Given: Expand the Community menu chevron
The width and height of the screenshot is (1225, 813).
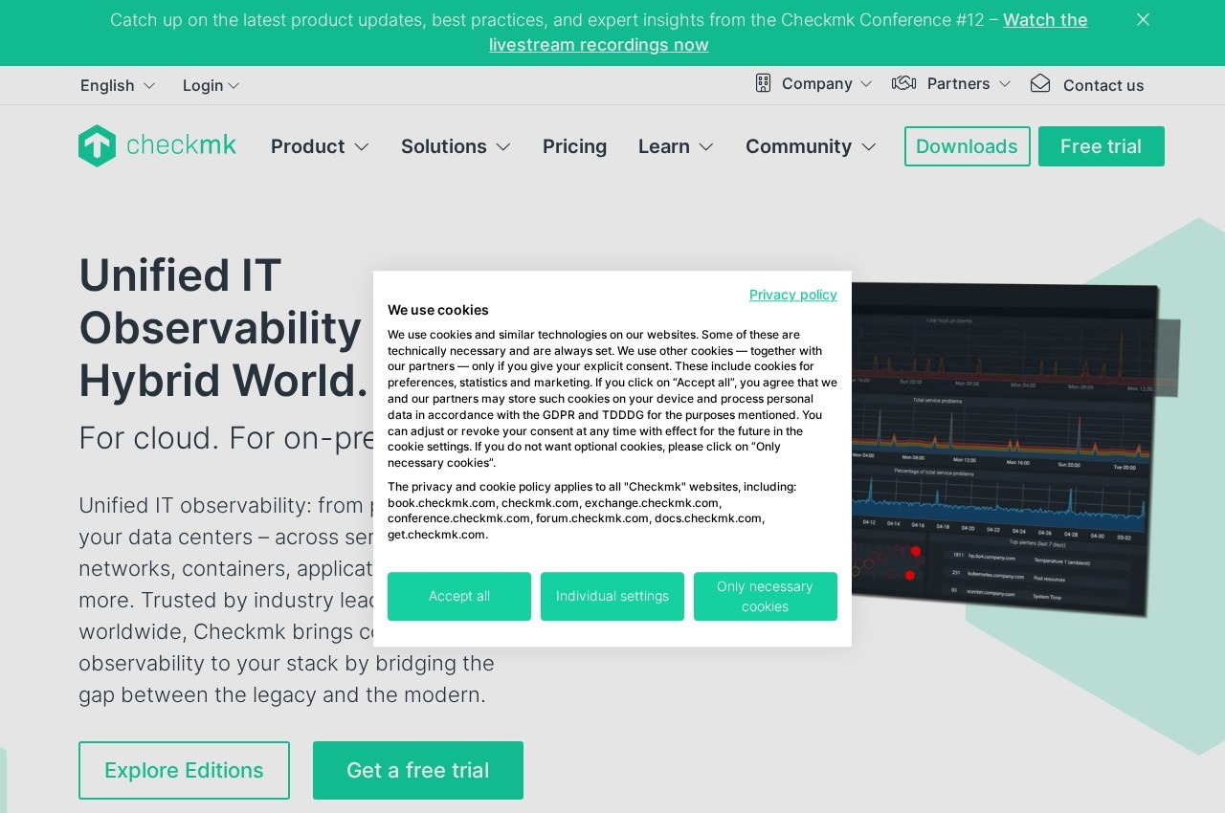Looking at the screenshot, I should pos(869,147).
